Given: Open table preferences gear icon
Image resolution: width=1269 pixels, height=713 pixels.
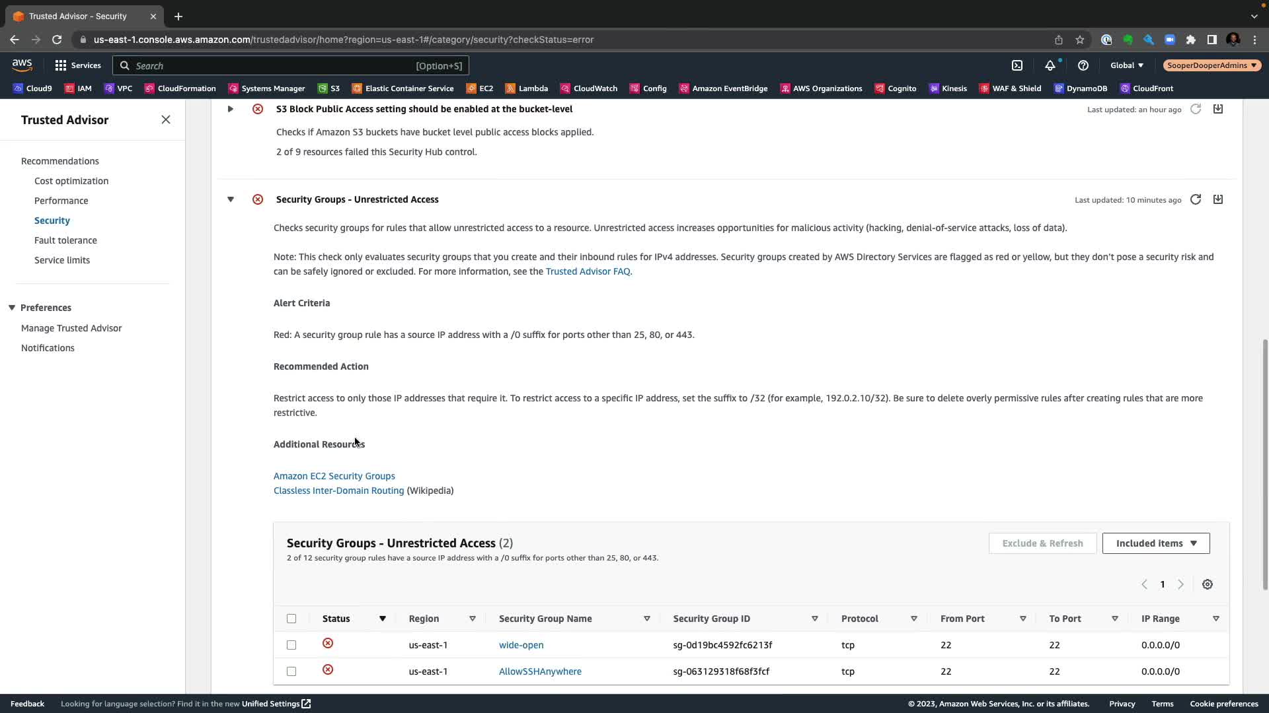Looking at the screenshot, I should coord(1207,584).
